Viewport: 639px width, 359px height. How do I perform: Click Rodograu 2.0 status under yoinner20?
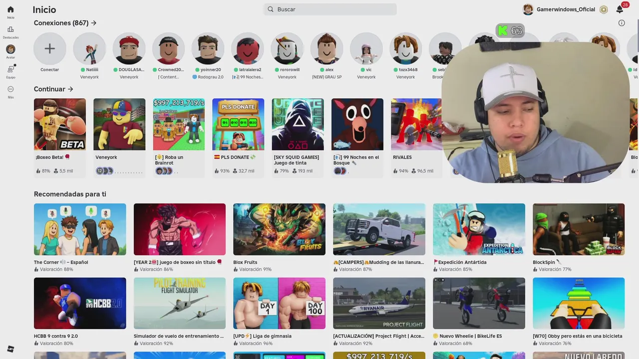208,77
